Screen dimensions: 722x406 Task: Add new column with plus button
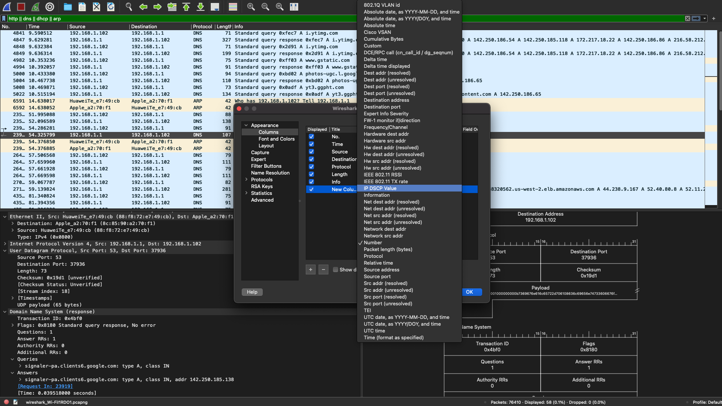311,270
